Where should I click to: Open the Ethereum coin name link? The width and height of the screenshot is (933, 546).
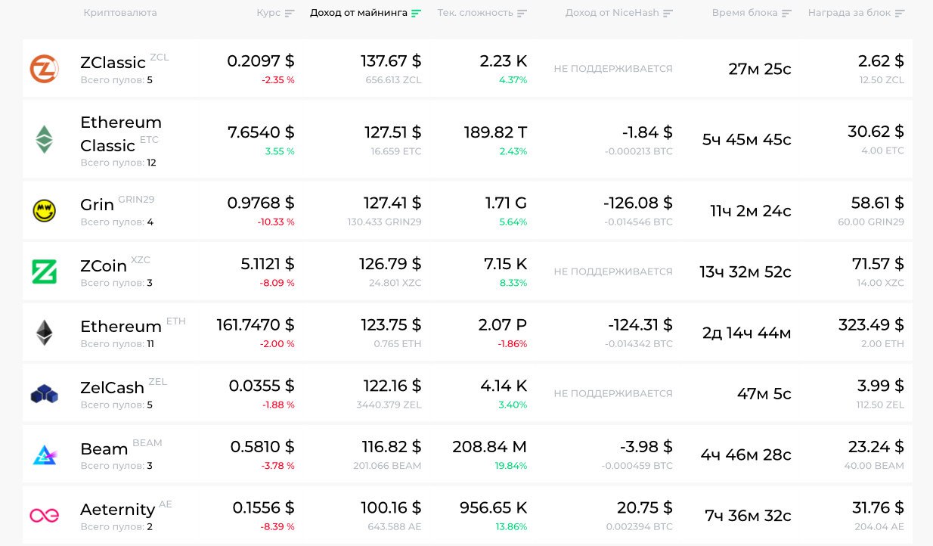pos(121,327)
